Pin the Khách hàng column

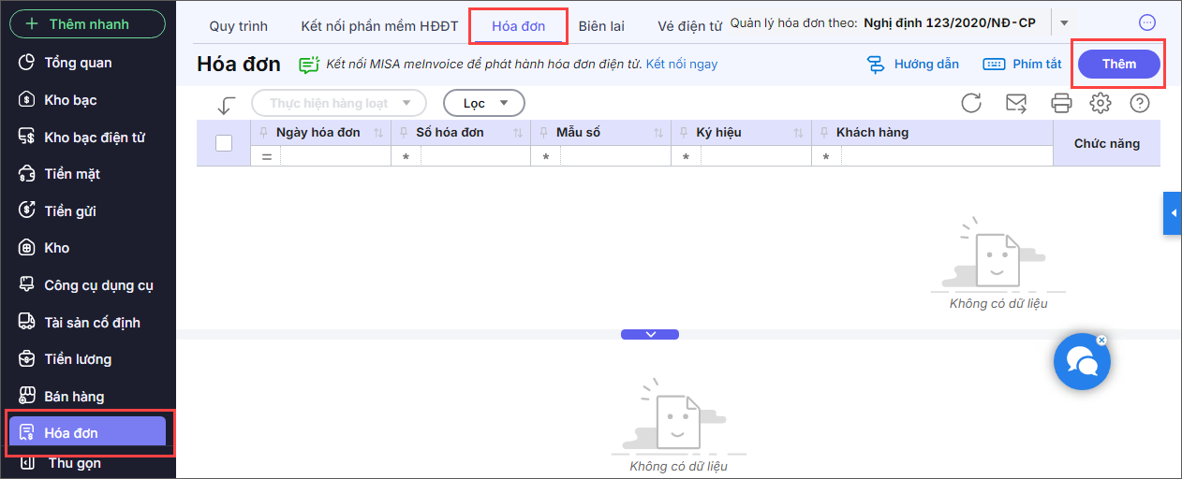tap(823, 133)
